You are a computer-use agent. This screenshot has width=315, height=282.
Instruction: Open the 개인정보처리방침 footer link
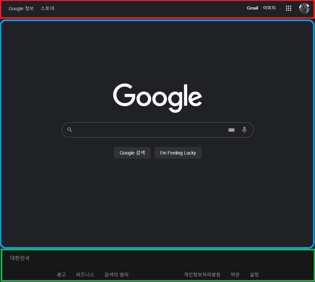pyautogui.click(x=202, y=274)
